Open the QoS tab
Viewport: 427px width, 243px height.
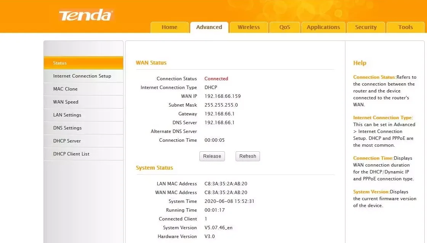click(x=284, y=27)
